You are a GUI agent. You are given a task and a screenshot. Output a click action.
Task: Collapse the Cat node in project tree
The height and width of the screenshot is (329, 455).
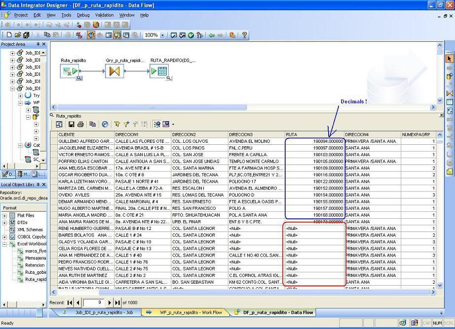pos(20,145)
